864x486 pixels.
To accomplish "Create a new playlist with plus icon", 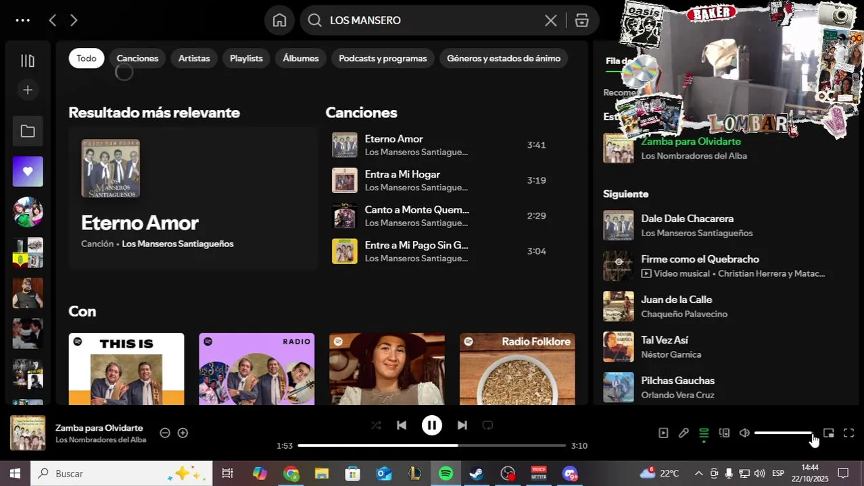I will (28, 90).
